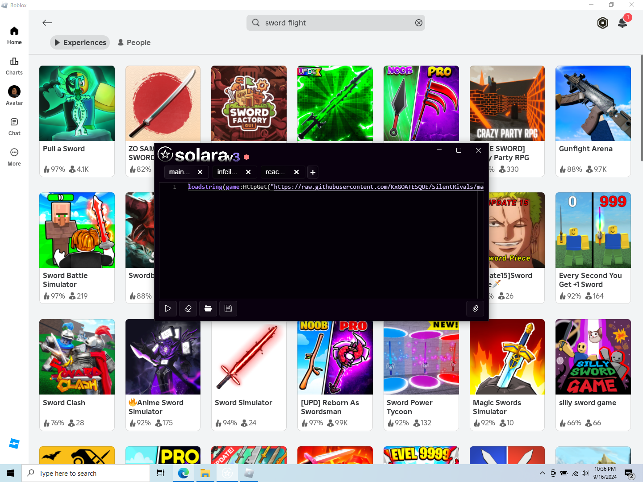
Task: Switch to the People tab
Action: 134,42
